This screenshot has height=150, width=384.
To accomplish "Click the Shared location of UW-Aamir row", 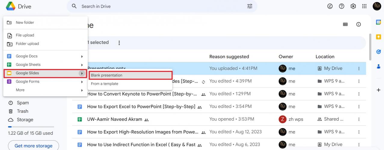I will [330, 119].
